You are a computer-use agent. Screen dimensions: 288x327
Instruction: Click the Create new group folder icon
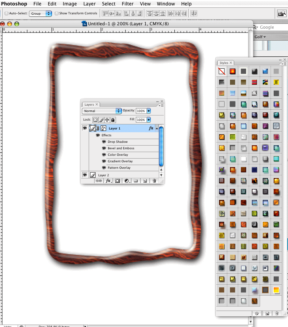(x=135, y=181)
